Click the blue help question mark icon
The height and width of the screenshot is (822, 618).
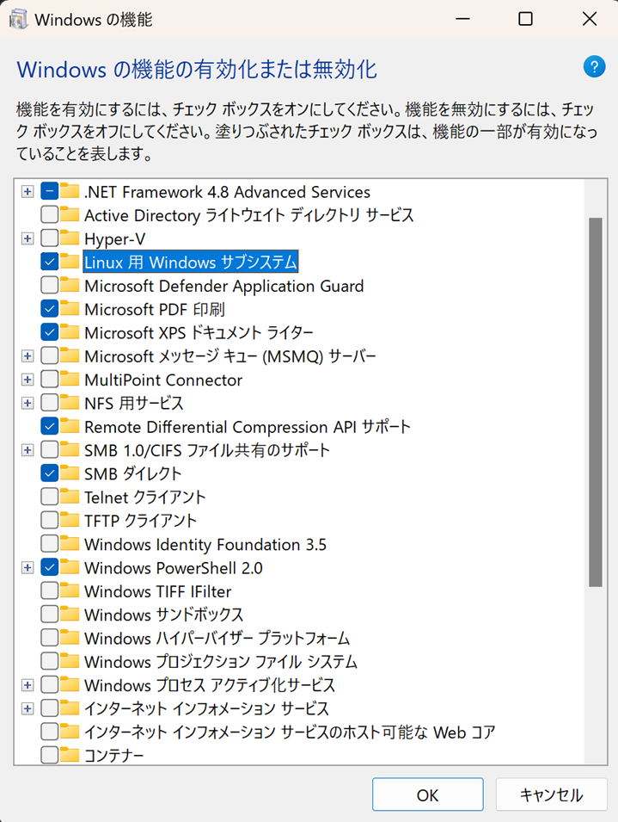[594, 67]
